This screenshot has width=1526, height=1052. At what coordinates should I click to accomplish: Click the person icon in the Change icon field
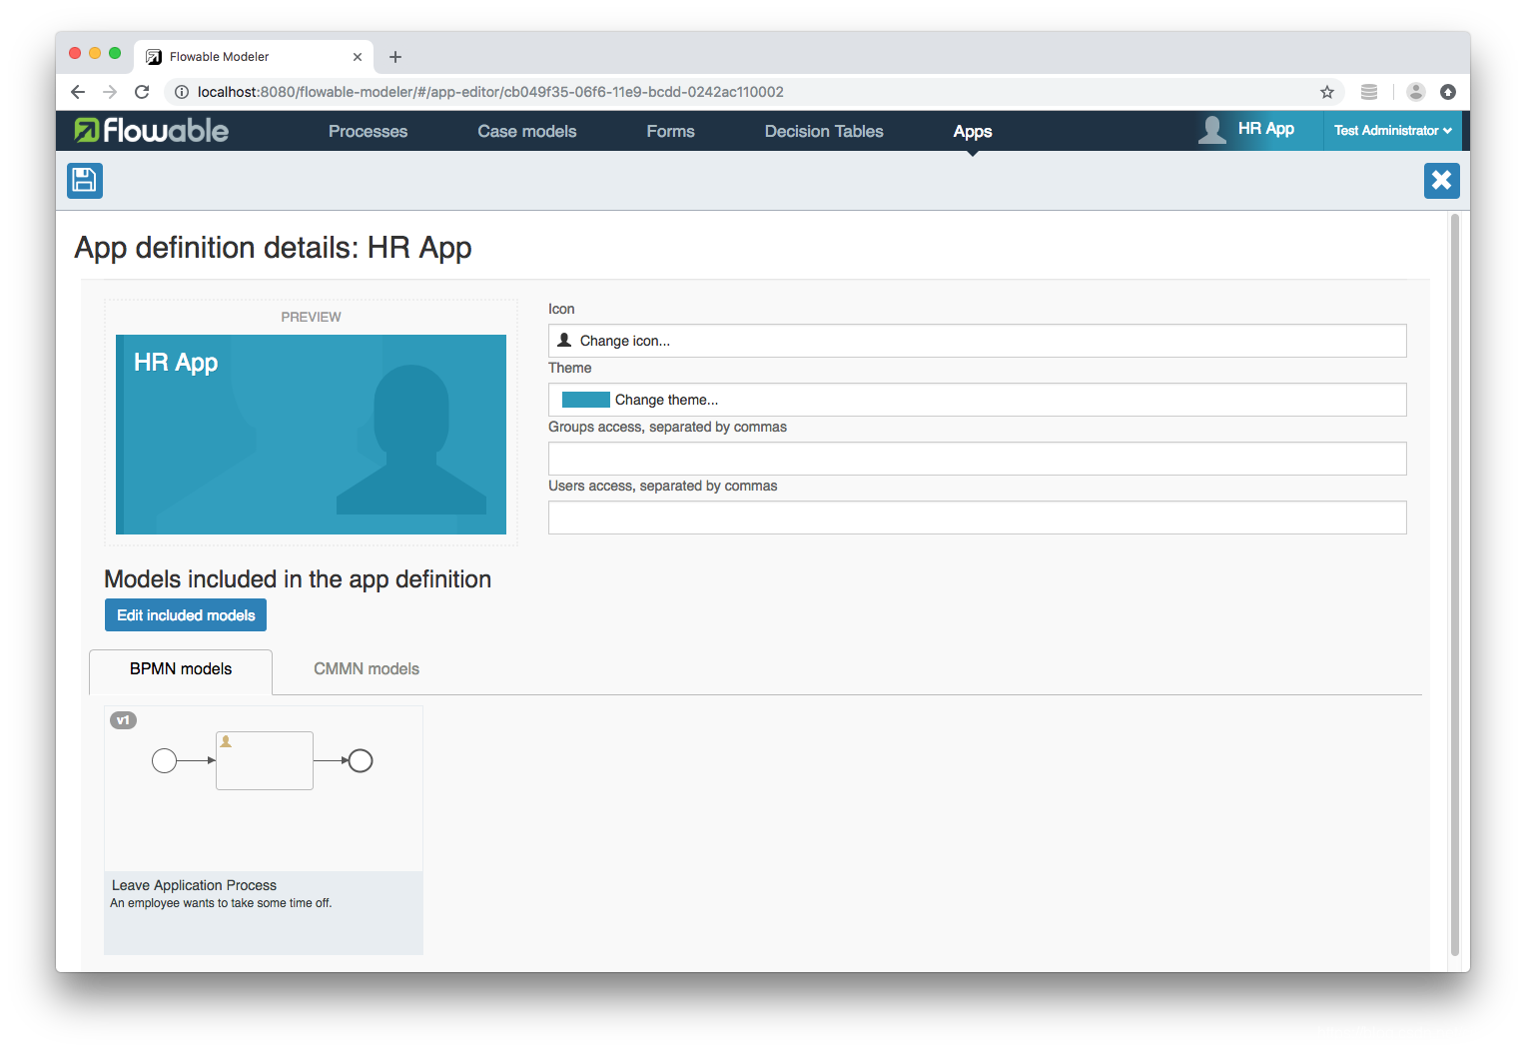click(x=564, y=340)
